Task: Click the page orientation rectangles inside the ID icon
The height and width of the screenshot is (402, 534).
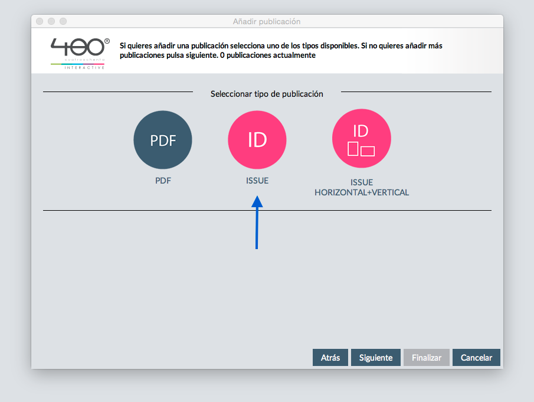Action: tap(361, 149)
